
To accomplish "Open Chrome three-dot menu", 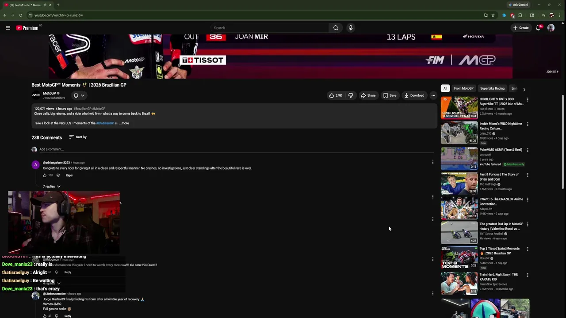I will (x=559, y=15).
